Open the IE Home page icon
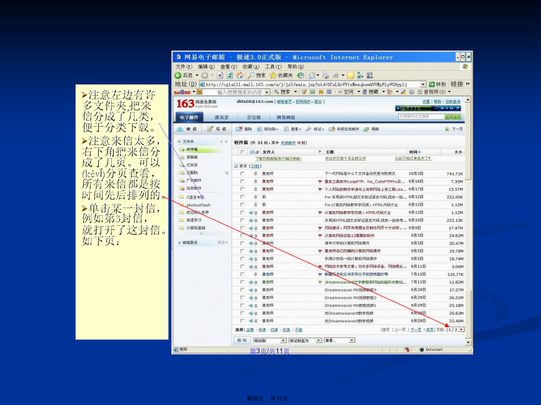Image resolution: width=541 pixels, height=405 pixels. click(240, 76)
